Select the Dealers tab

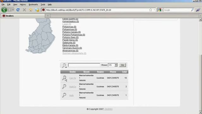(x=23, y=16)
